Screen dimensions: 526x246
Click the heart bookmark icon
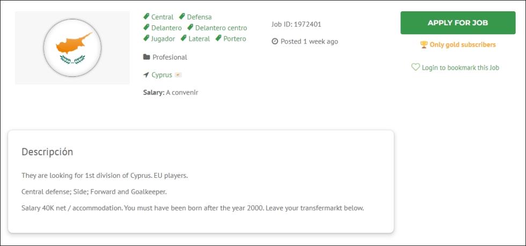point(415,67)
